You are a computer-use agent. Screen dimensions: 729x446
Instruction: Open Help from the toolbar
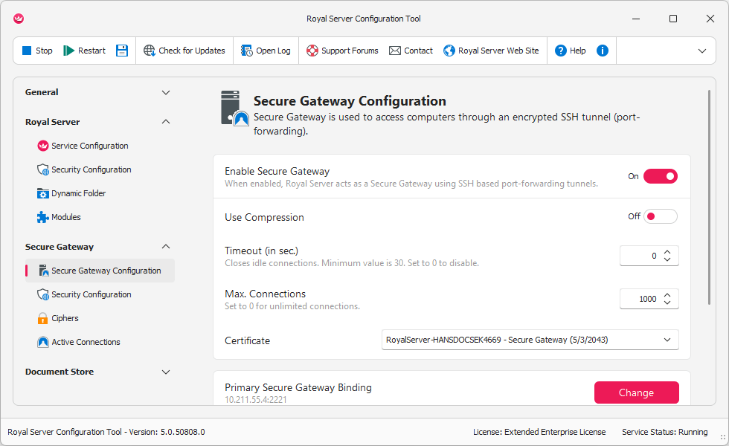point(571,51)
